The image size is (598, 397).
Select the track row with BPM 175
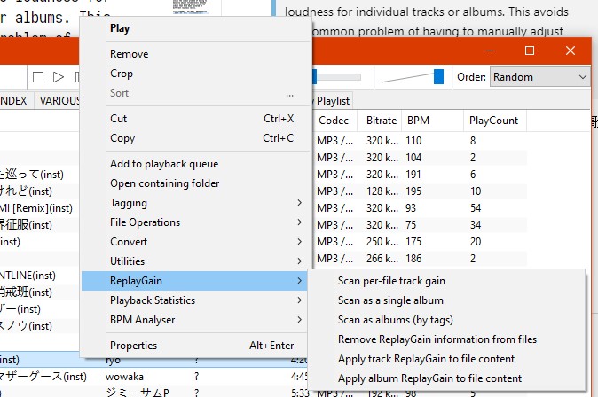421,242
